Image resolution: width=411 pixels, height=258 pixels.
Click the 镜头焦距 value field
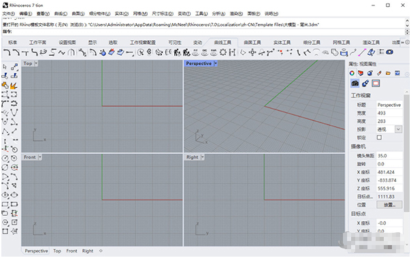[x=389, y=156]
